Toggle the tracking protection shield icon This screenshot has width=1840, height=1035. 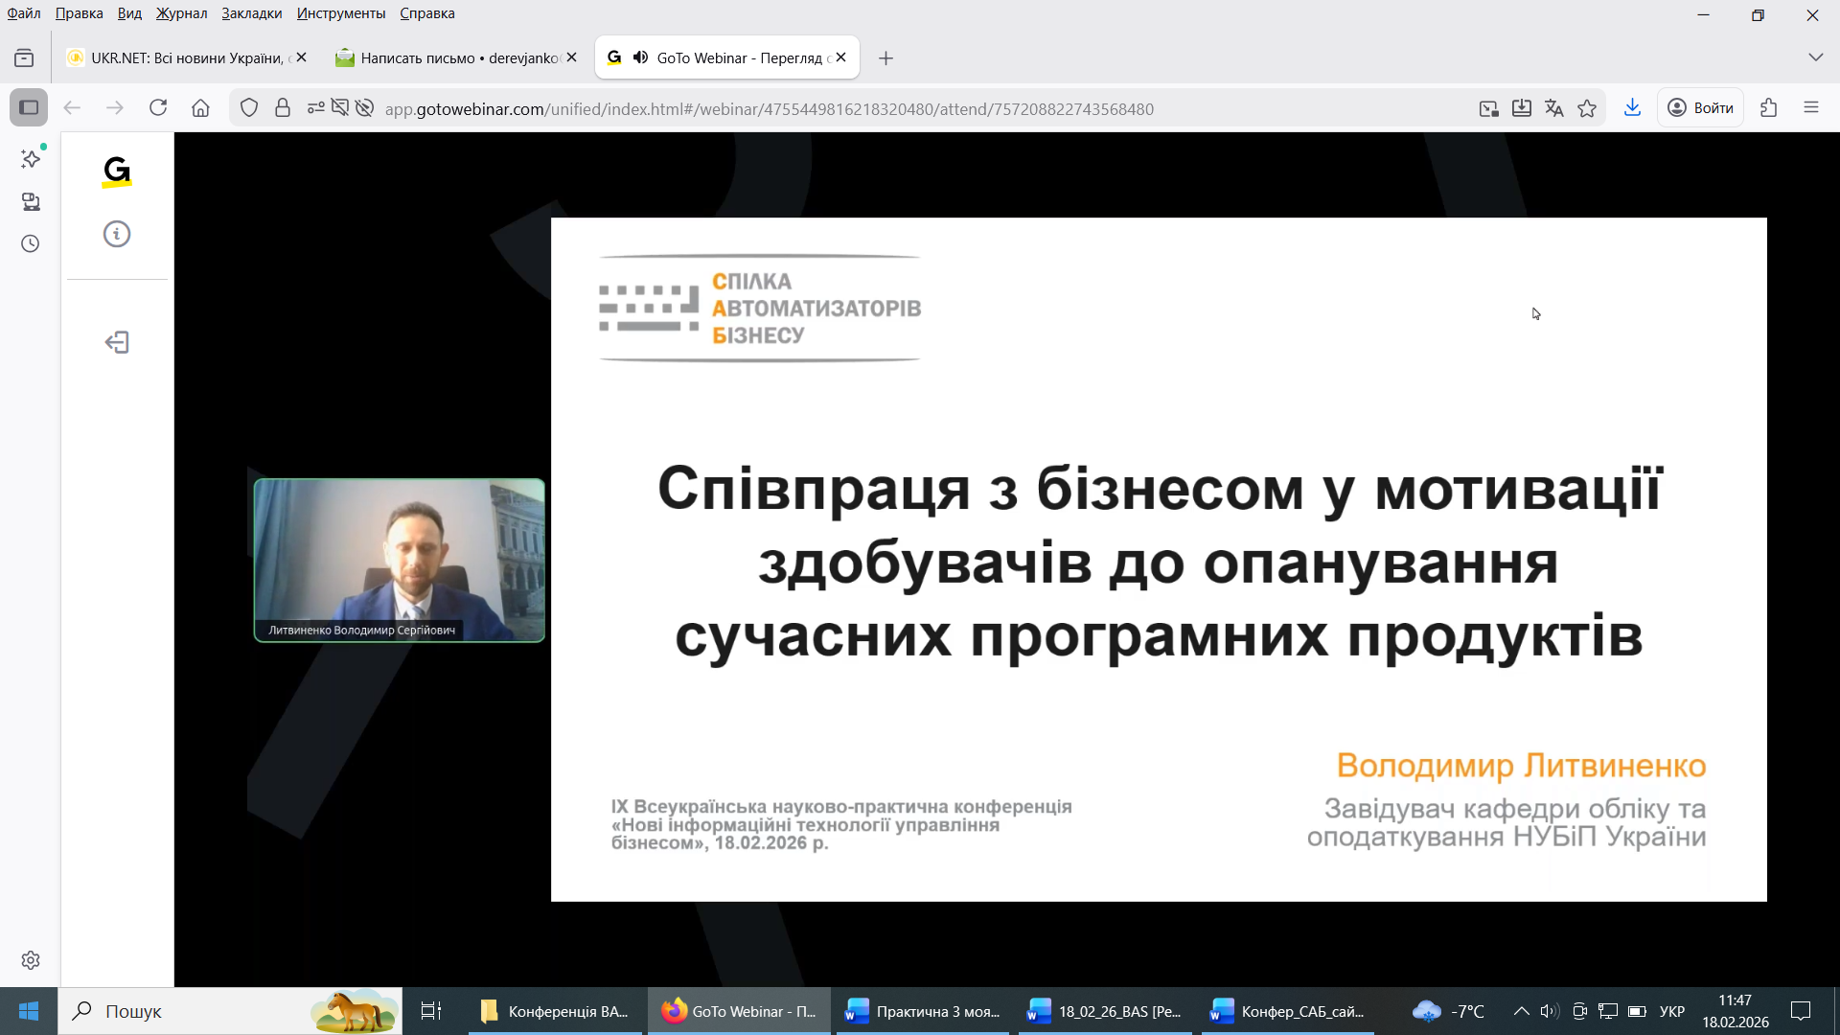(x=249, y=108)
